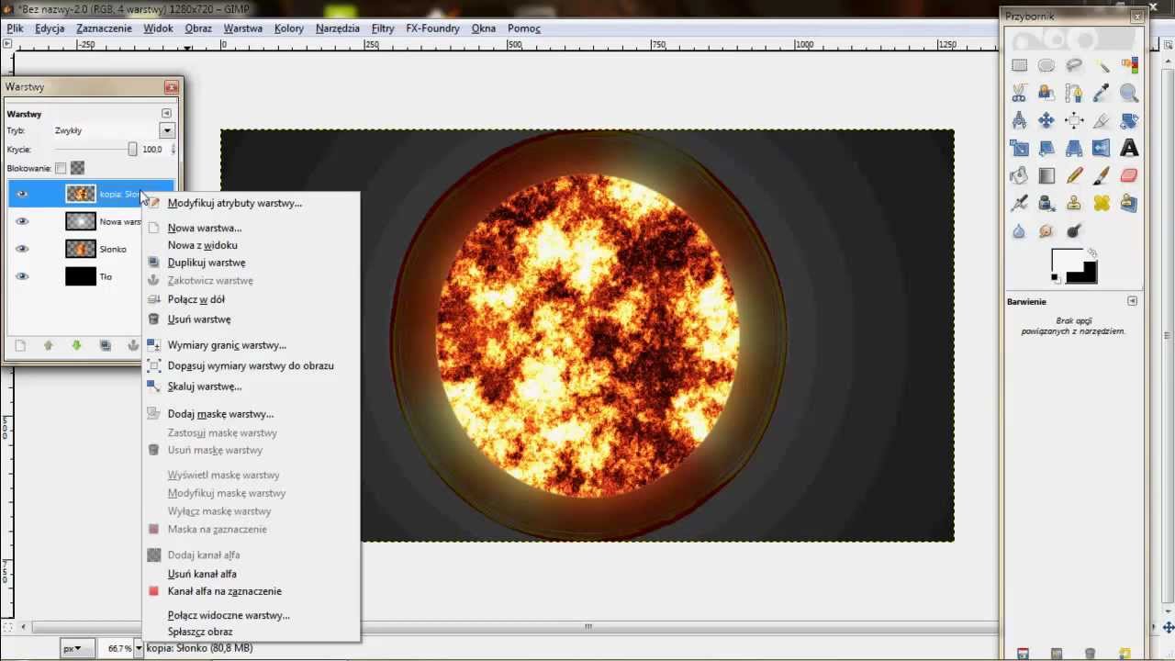This screenshot has width=1175, height=661.
Task: Click the new layer button in Warstwy
Action: coord(20,345)
